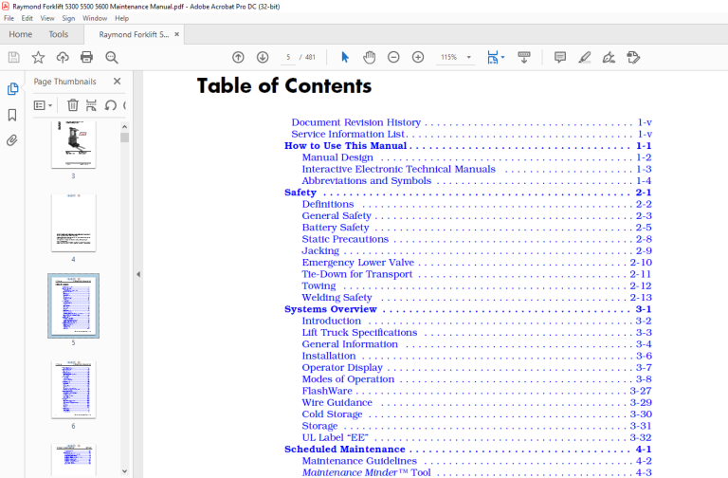
Task: Toggle the Attachments paperclip panel
Action: coord(12,140)
